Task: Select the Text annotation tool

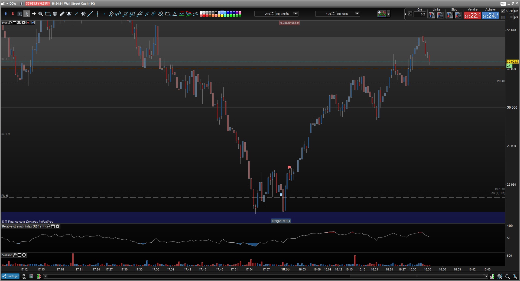Action: coord(20,14)
